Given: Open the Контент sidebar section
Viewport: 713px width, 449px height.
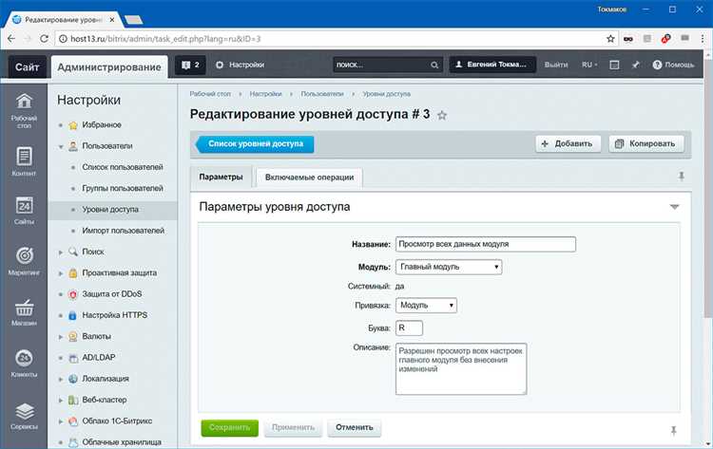Looking at the screenshot, I should [x=24, y=161].
